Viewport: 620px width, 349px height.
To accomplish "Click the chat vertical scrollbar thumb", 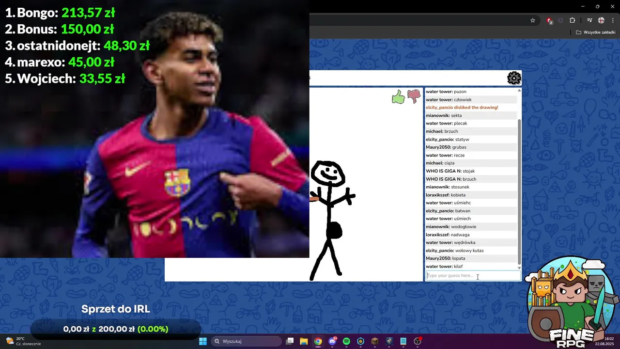I will tap(519, 191).
